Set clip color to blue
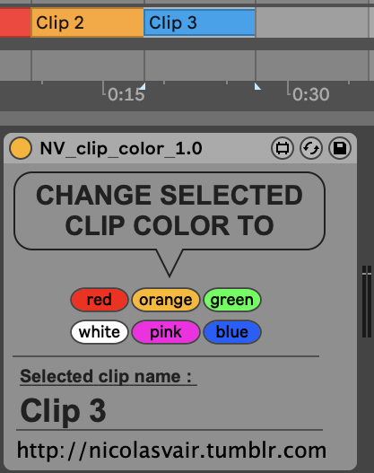This screenshot has height=473, width=374. pyautogui.click(x=232, y=332)
